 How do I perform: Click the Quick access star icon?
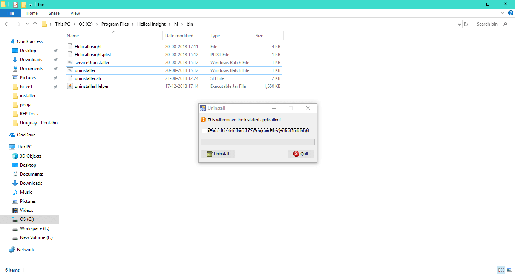(12, 41)
